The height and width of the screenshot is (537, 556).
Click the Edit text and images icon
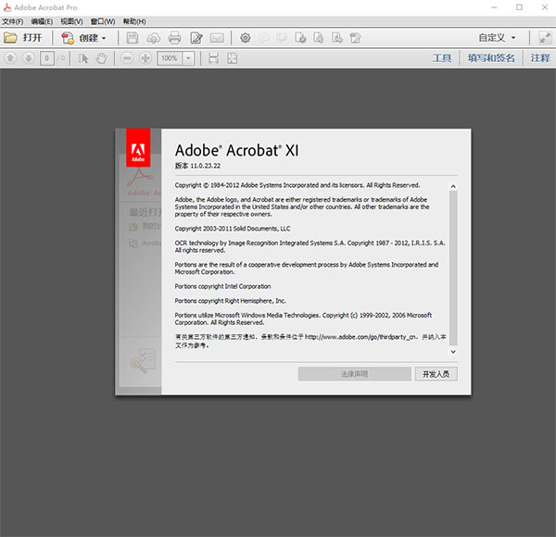click(196, 38)
